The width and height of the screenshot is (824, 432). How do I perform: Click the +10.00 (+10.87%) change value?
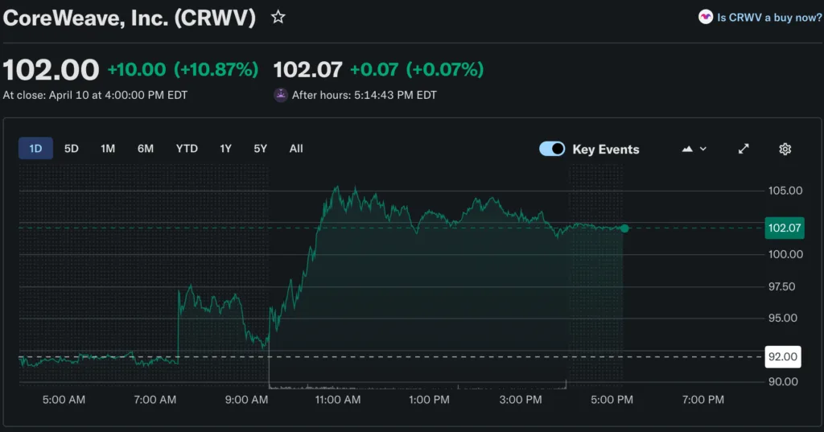click(183, 69)
